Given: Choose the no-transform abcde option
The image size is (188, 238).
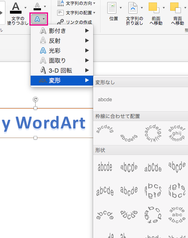Looking at the screenshot, I should [105, 100].
